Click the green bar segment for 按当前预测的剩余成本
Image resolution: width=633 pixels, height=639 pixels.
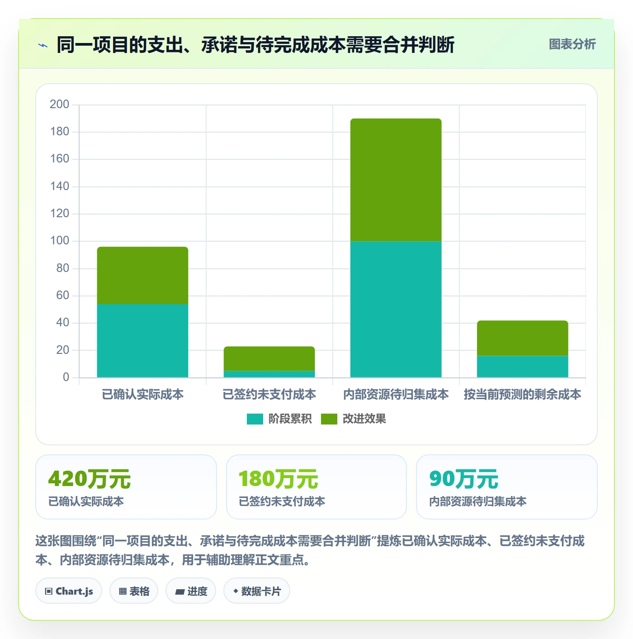coord(522,339)
